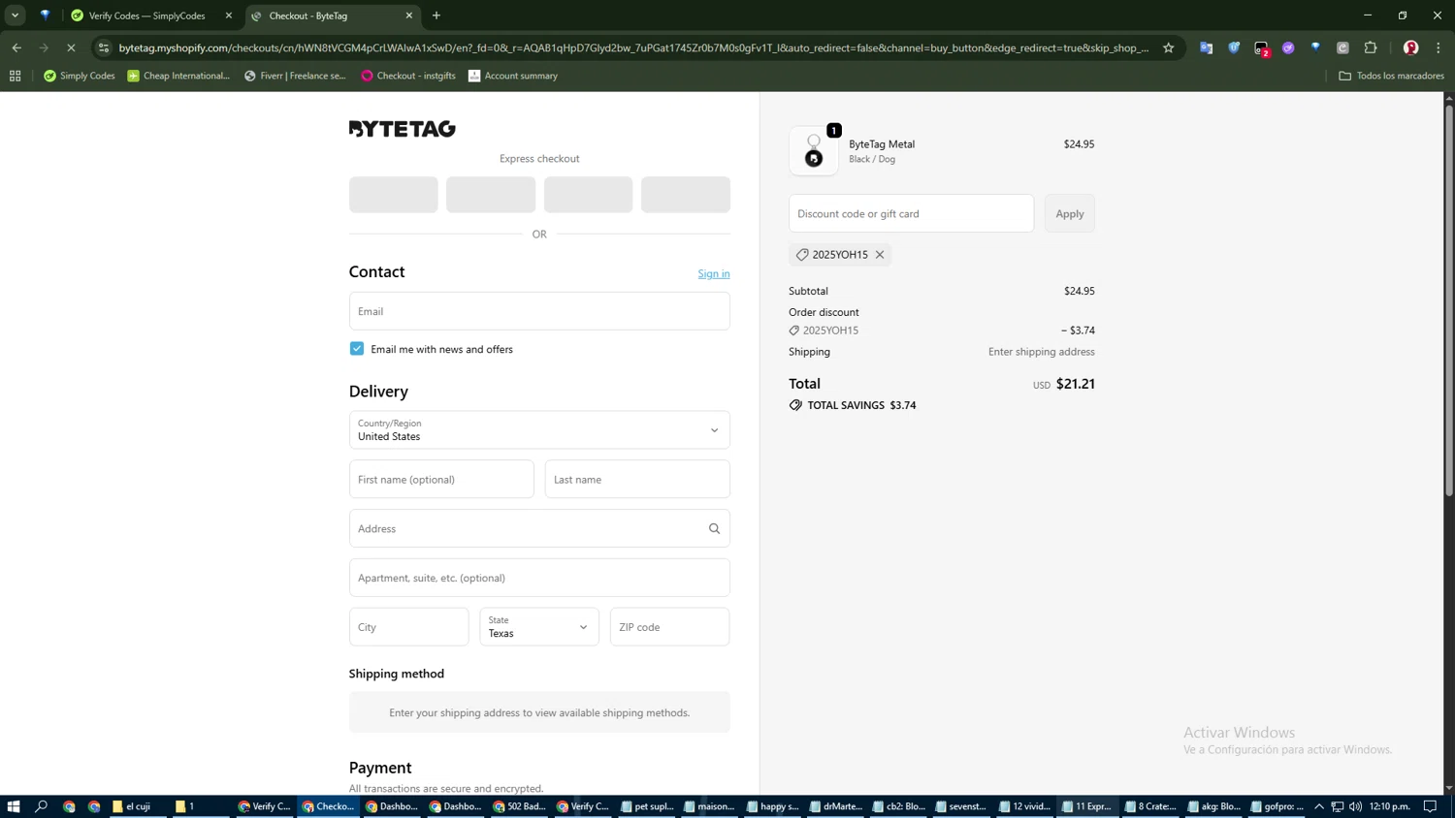Remove the 2025YOH15 discount tag
The image size is (1455, 818).
[x=880, y=255]
